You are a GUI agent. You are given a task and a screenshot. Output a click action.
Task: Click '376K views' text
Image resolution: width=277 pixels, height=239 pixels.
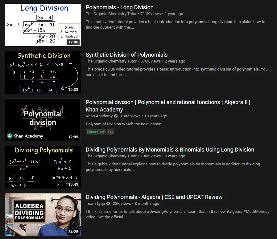151,61
